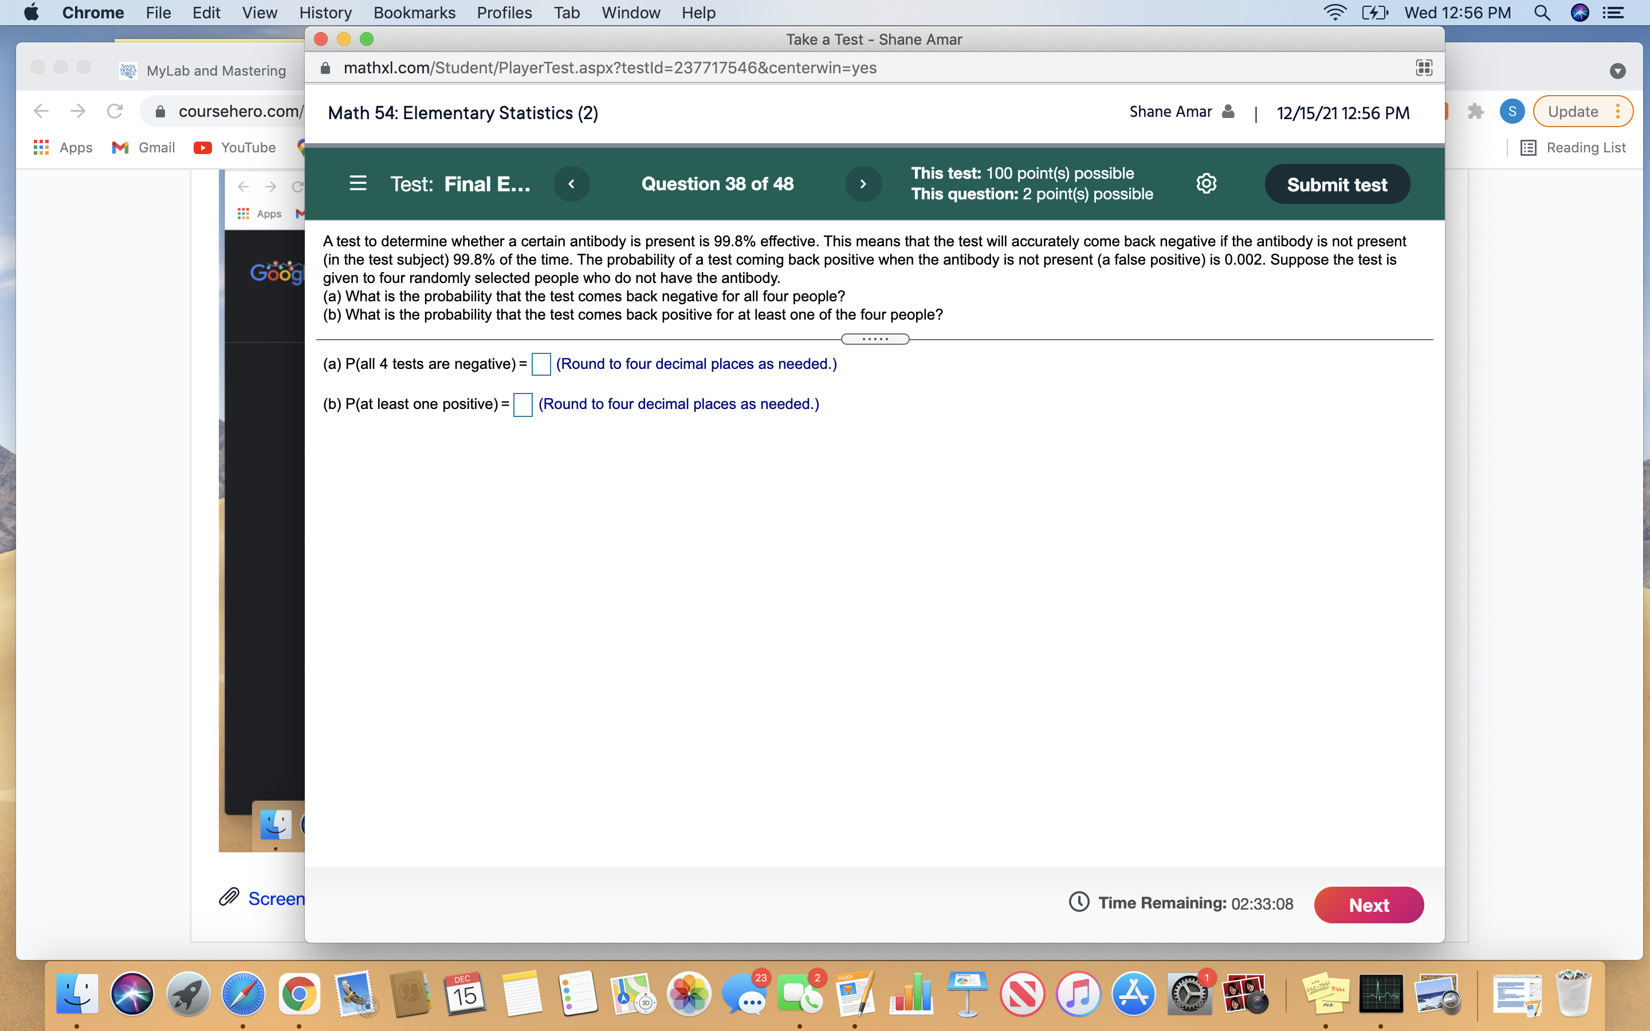Click the dotted divider handle below the question
Image resolution: width=1650 pixels, height=1031 pixels.
point(875,339)
